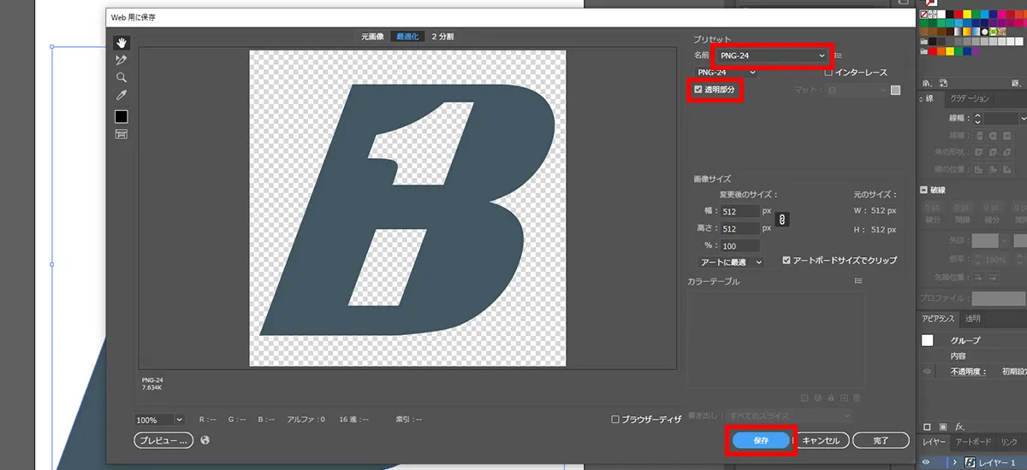Image resolution: width=1027 pixels, height=470 pixels.
Task: Toggle the 破線 dashed line checkbox
Action: click(925, 190)
